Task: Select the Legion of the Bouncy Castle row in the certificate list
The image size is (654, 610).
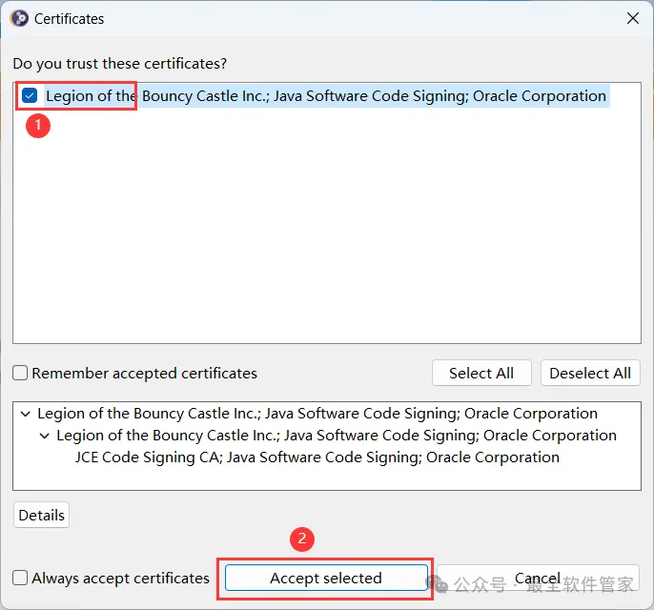Action: point(326,96)
